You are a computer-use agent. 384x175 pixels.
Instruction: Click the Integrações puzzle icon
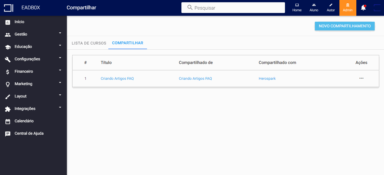pos(8,109)
